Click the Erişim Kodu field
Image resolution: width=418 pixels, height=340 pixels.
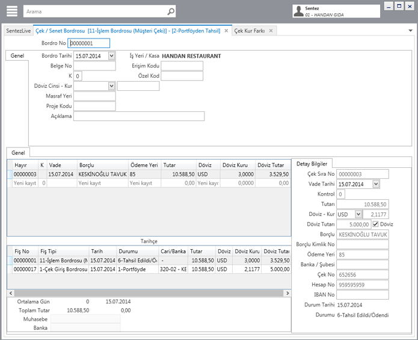point(182,66)
